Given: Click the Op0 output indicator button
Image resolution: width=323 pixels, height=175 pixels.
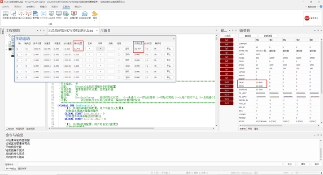Looking at the screenshot, I should click(x=227, y=40).
